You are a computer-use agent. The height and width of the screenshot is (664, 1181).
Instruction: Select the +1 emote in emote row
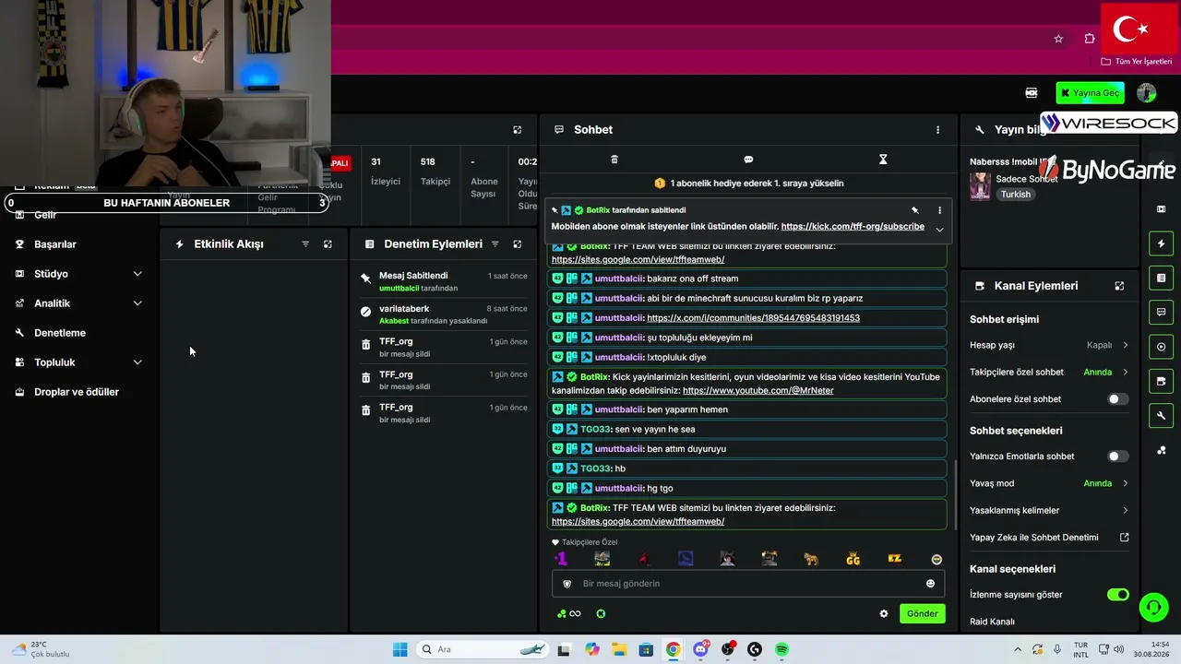click(560, 559)
